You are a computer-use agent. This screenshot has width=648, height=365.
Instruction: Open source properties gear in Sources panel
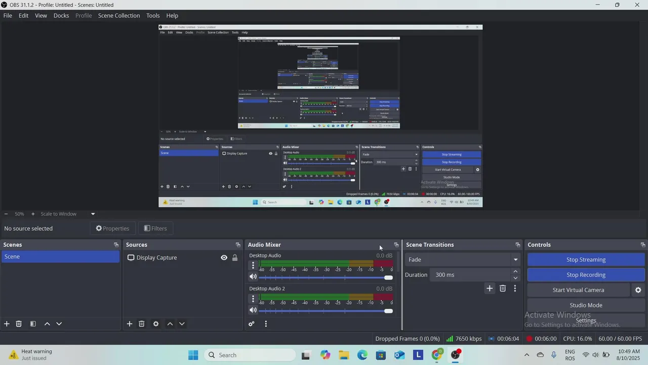click(x=156, y=324)
